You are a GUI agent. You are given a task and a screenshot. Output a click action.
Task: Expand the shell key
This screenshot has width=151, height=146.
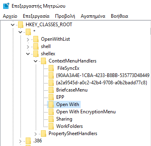pyautogui.click(x=28, y=47)
